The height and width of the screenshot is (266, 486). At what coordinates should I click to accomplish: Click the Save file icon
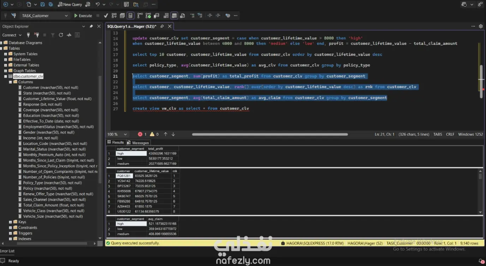pos(43,4)
